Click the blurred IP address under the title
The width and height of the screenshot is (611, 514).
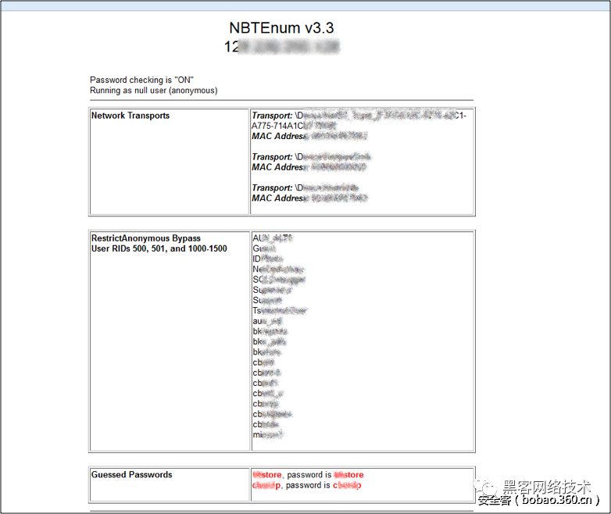(x=282, y=46)
